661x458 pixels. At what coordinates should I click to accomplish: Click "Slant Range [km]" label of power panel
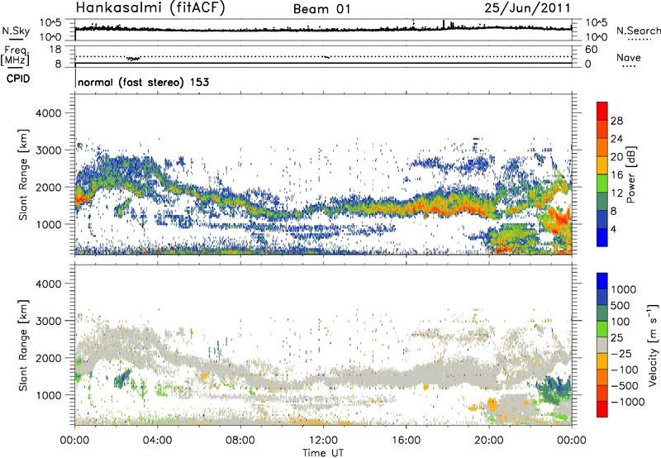click(23, 174)
